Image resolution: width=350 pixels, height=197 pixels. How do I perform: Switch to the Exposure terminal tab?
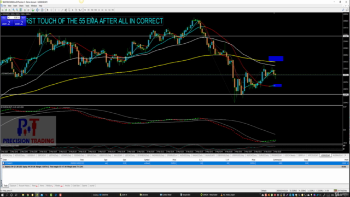point(13,186)
